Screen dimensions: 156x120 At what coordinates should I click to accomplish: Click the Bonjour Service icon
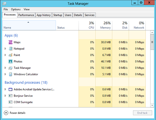click(x=10, y=96)
